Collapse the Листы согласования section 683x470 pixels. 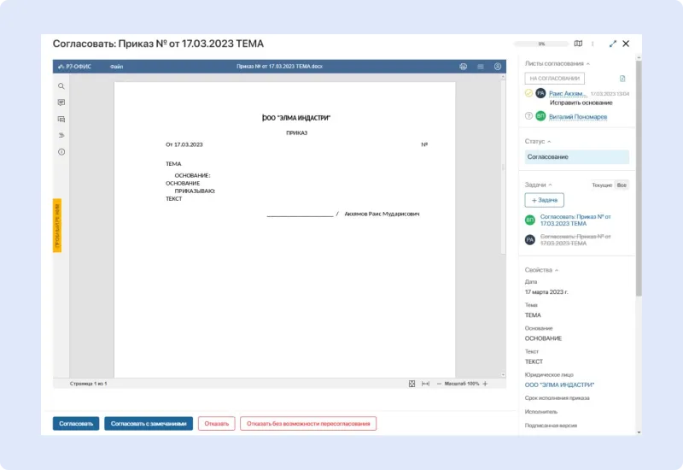pyautogui.click(x=587, y=63)
